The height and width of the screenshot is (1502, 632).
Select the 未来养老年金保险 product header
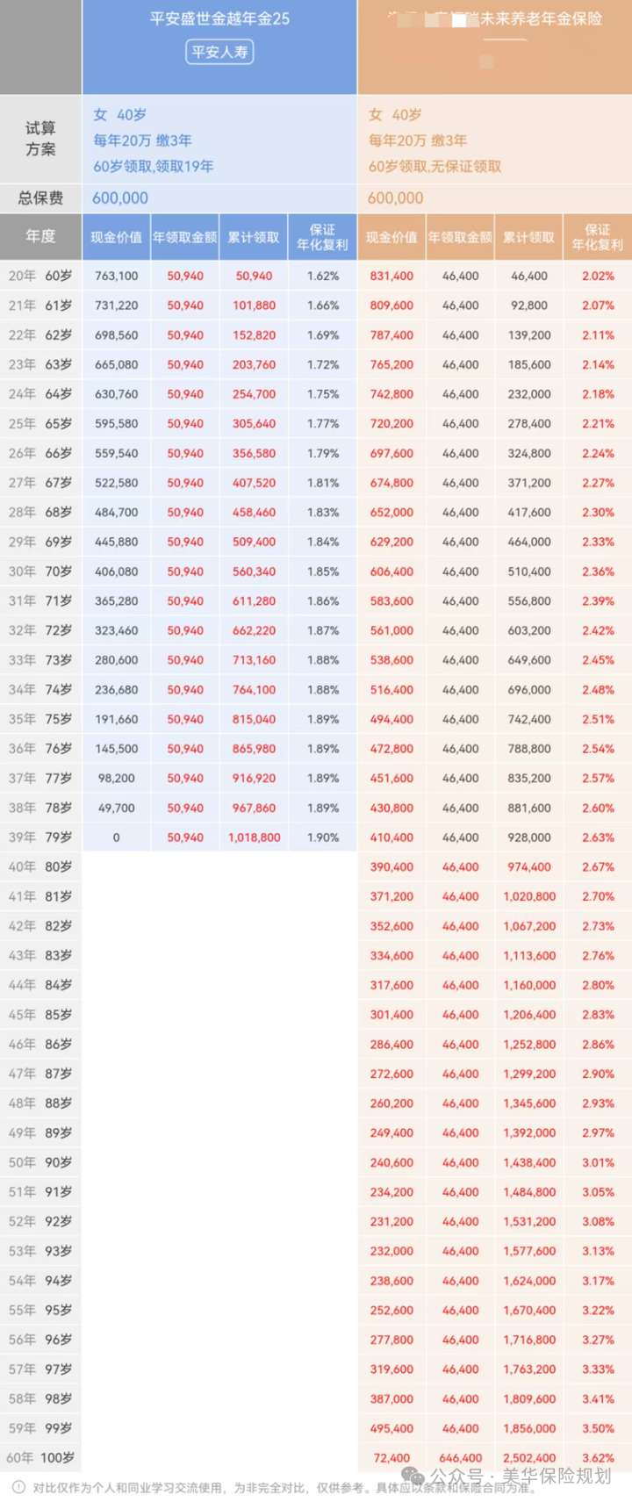[540, 18]
